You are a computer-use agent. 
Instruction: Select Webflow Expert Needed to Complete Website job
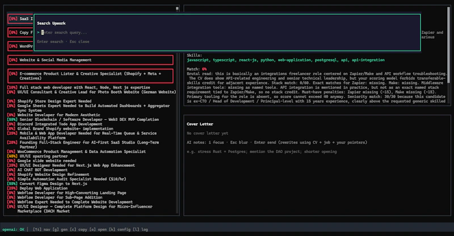point(70,202)
